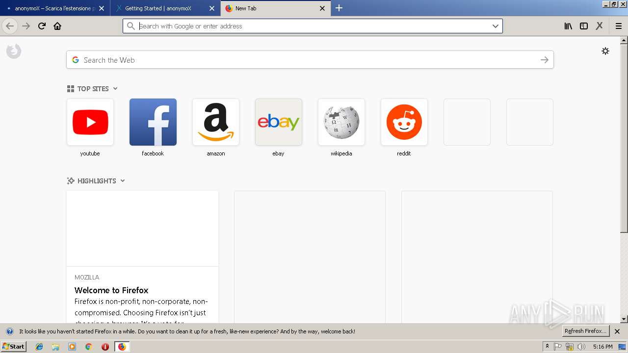Open the network tray icon

[570, 347]
